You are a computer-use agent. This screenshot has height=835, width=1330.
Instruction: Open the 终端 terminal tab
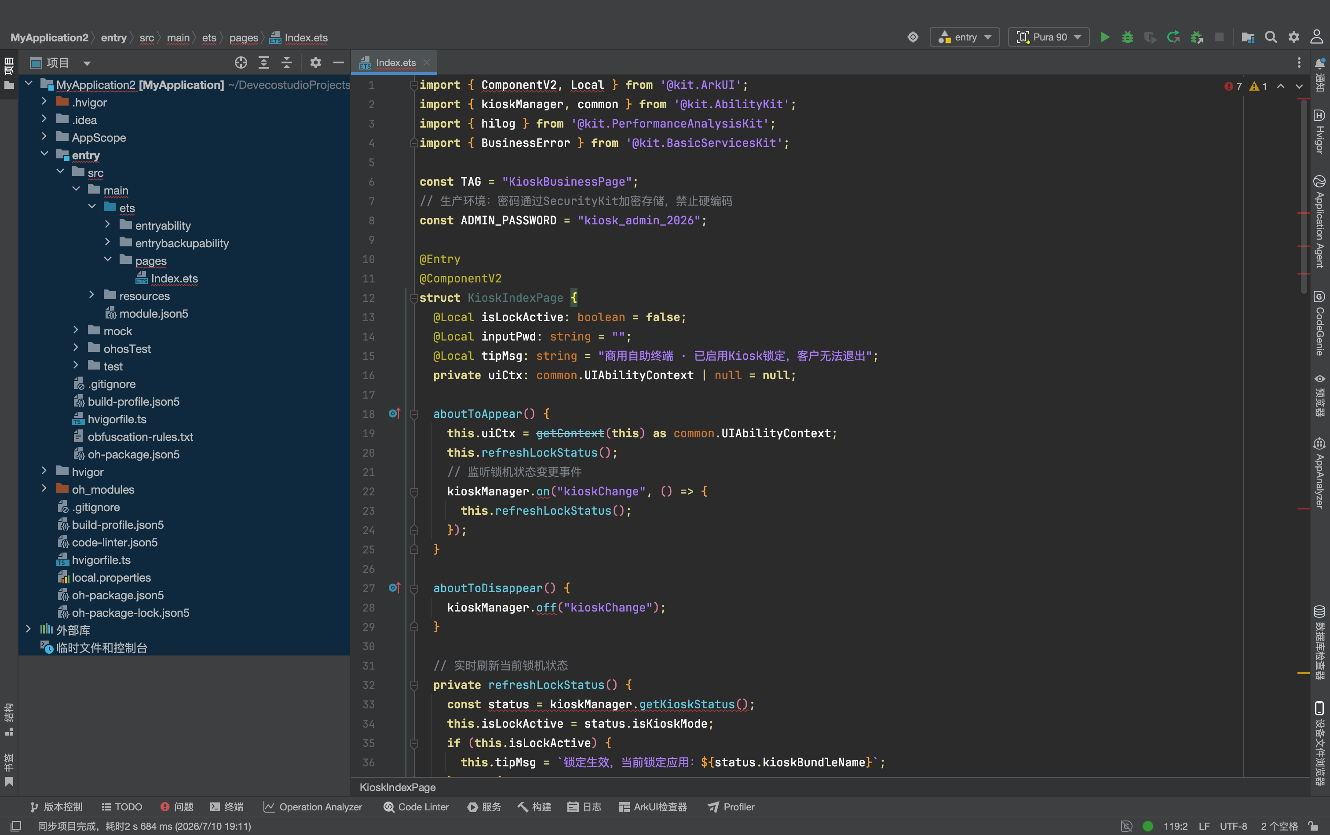tap(227, 807)
